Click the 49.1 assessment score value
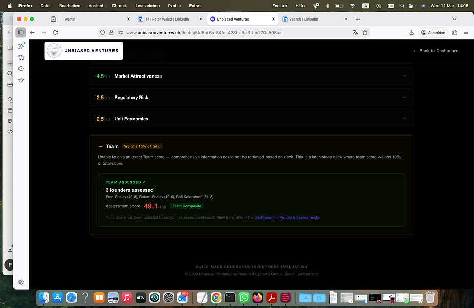This screenshot has width=474, height=308. [150, 206]
